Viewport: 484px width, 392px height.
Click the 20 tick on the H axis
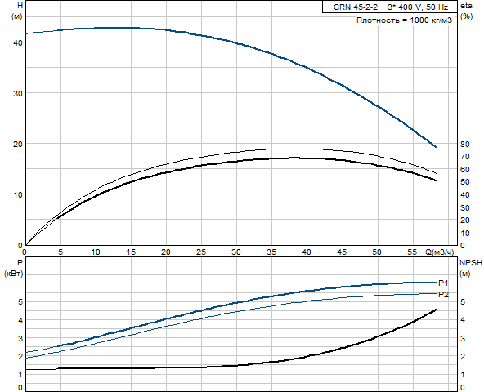[18, 144]
